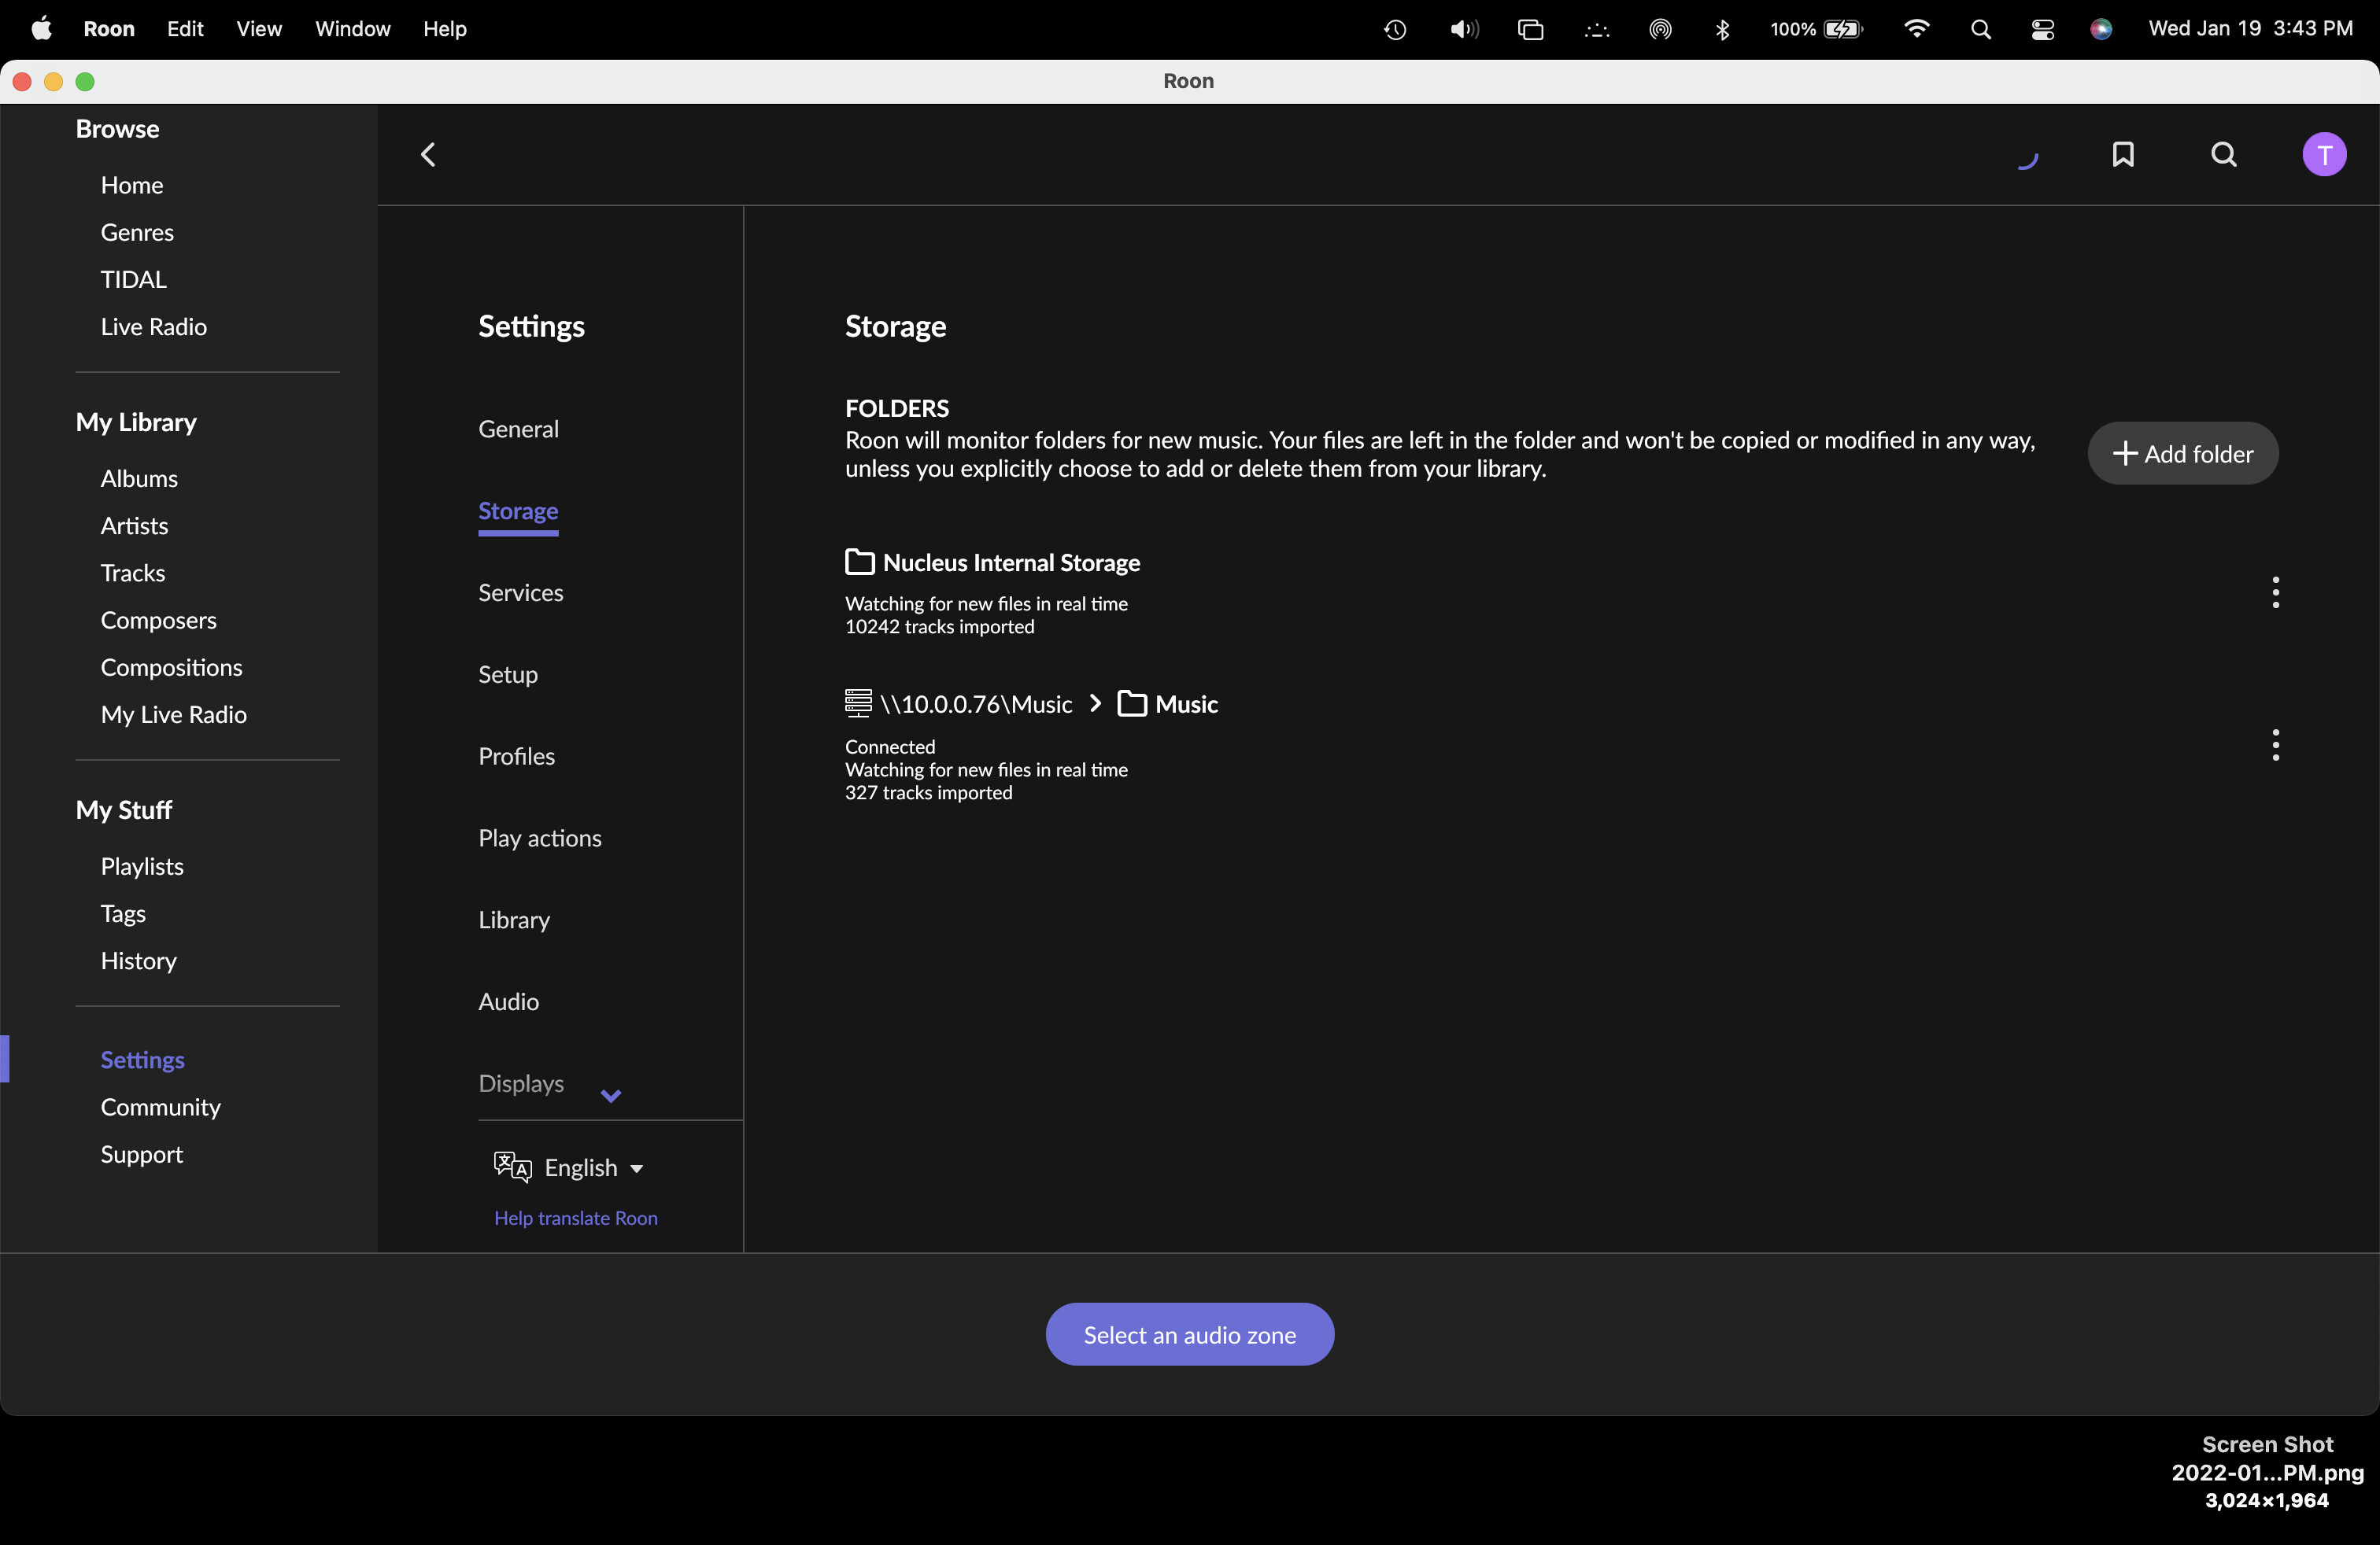Open options menu for Nucleus Internal Storage
Image resolution: width=2380 pixels, height=1545 pixels.
tap(2275, 592)
